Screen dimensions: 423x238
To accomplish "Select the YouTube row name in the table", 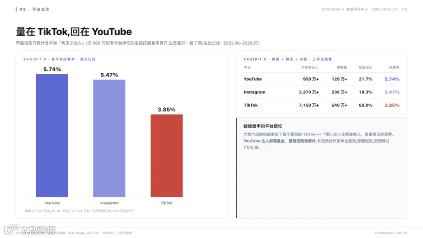I will click(253, 79).
